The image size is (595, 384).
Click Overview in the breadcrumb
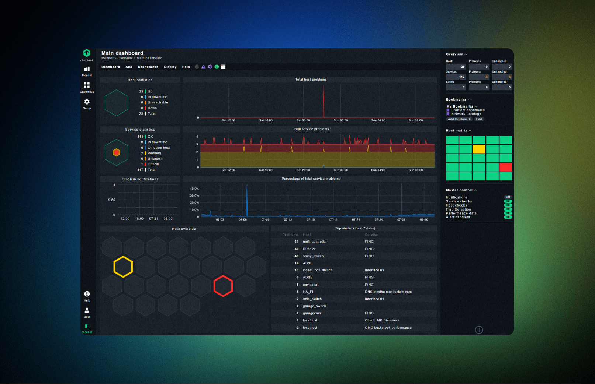click(125, 58)
